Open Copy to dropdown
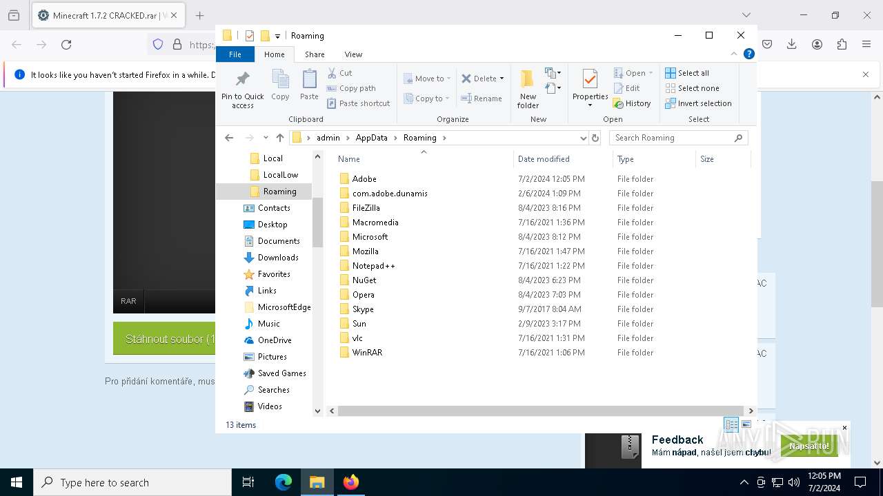 click(x=427, y=99)
